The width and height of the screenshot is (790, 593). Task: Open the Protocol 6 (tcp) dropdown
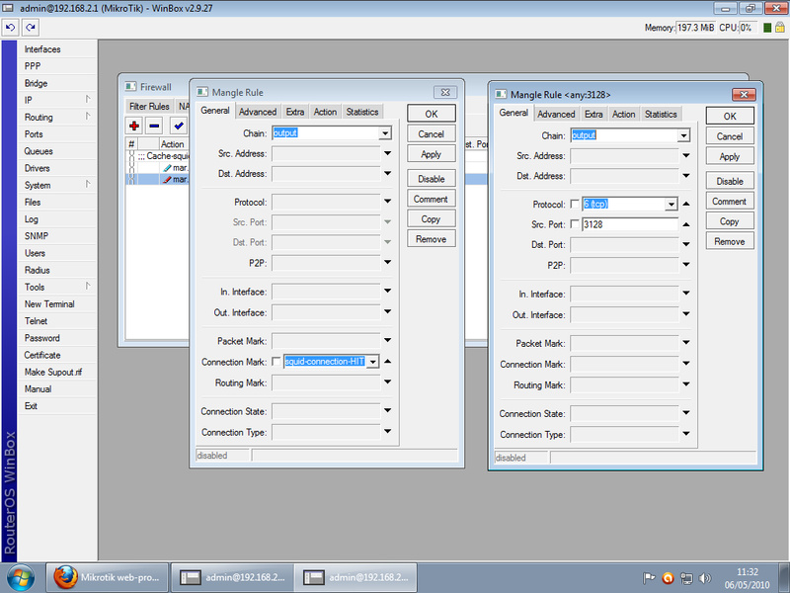click(x=671, y=205)
